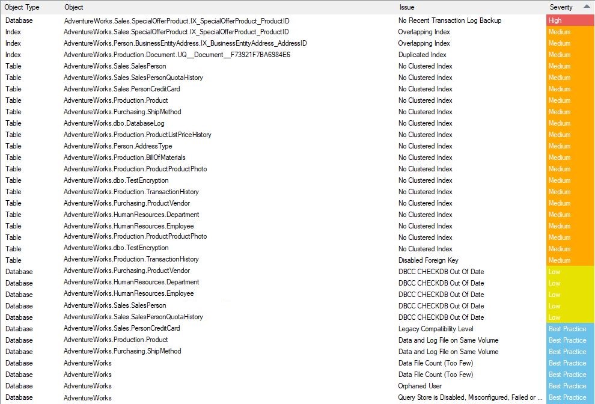
Task: Click 'Index' type in the BusinessEntityAddress row
Action: pyautogui.click(x=13, y=43)
